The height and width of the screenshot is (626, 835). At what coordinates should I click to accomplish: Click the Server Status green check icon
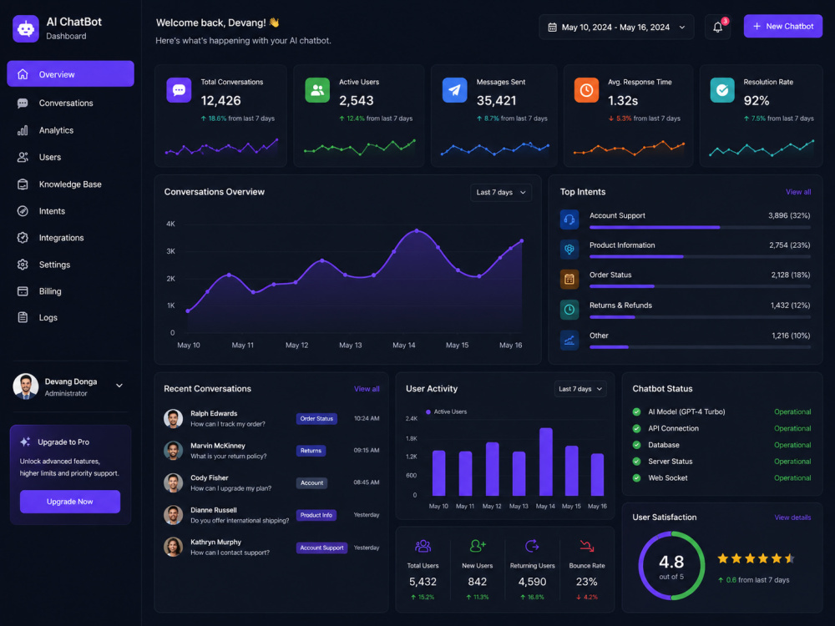tap(636, 462)
